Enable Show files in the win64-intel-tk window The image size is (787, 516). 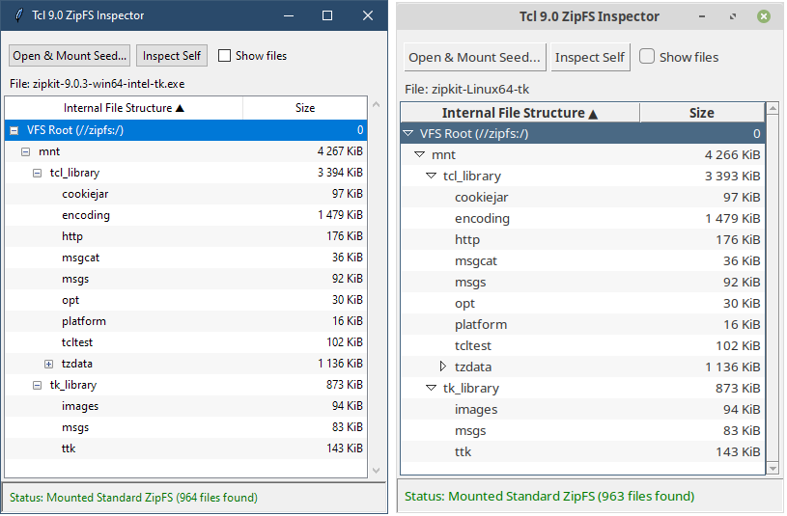click(225, 56)
